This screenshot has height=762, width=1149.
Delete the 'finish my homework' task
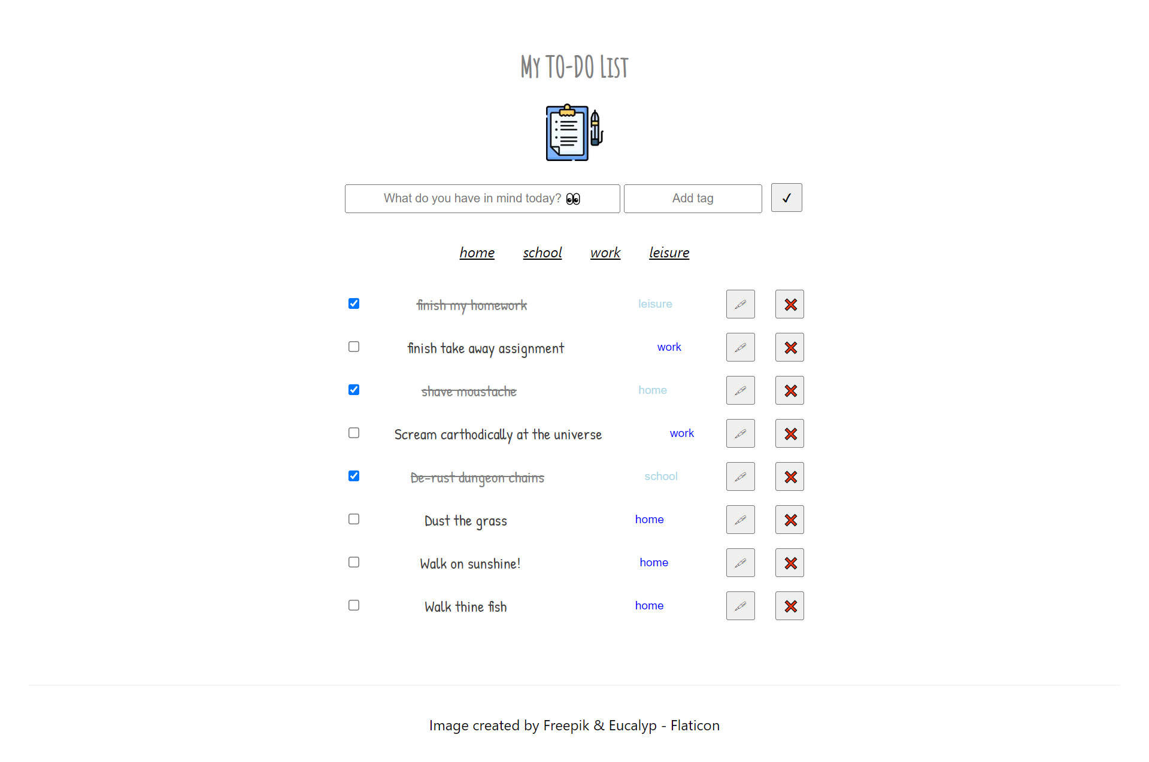[x=789, y=304]
